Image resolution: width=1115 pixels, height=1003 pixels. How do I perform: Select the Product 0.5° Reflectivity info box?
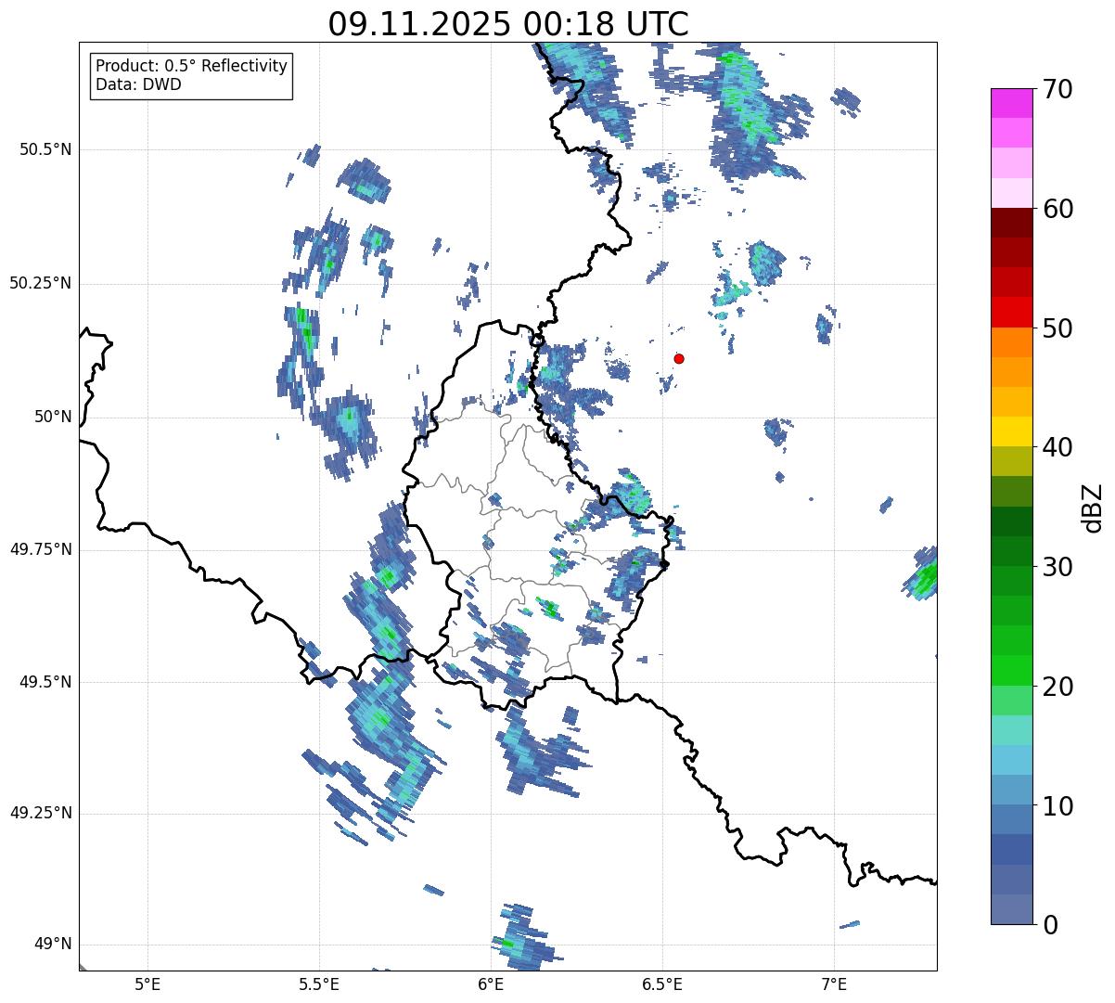click(x=191, y=75)
